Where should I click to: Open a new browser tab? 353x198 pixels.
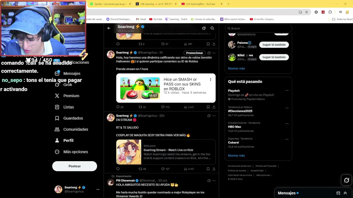click(x=228, y=4)
